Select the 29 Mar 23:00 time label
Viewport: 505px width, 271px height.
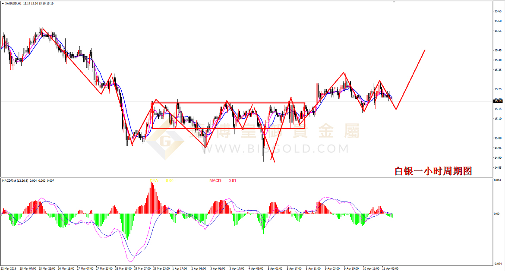tap(162, 268)
